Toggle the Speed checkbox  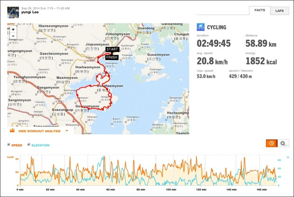pos(9,144)
